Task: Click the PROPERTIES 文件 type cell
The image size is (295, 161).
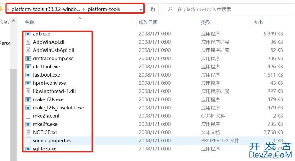Action: [220, 141]
